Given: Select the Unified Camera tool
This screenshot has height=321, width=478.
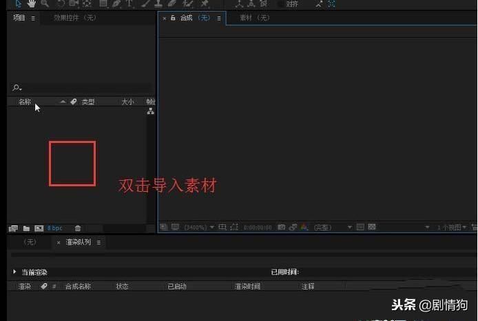Looking at the screenshot, I should point(74,3).
